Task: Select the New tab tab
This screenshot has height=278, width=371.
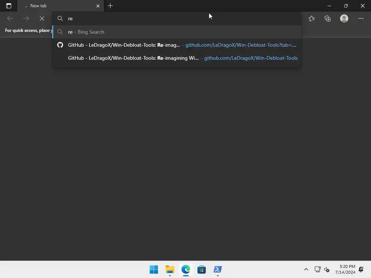Action: pos(60,6)
